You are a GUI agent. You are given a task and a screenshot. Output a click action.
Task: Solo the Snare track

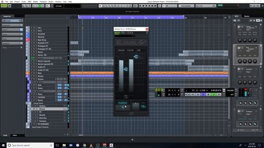35,88
